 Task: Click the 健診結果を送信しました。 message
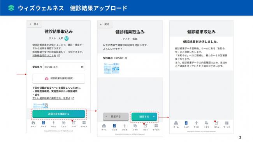[201, 42]
